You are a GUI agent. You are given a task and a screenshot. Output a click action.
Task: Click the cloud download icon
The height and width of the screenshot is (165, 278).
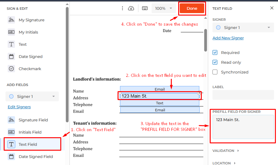[x=131, y=9]
